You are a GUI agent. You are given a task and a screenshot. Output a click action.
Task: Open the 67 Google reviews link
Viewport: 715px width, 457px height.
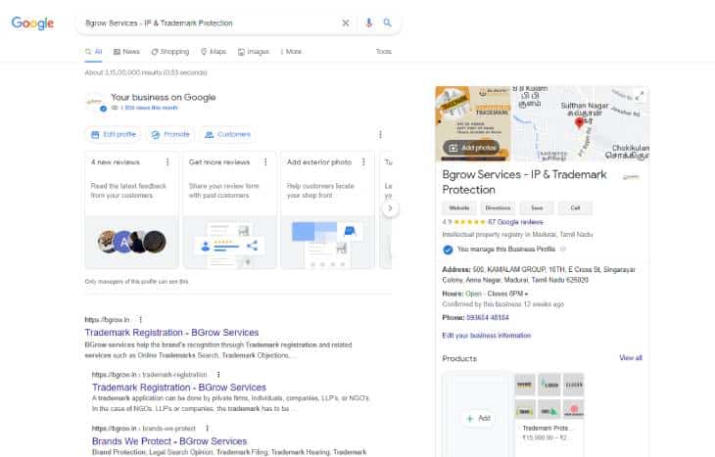[x=515, y=222]
